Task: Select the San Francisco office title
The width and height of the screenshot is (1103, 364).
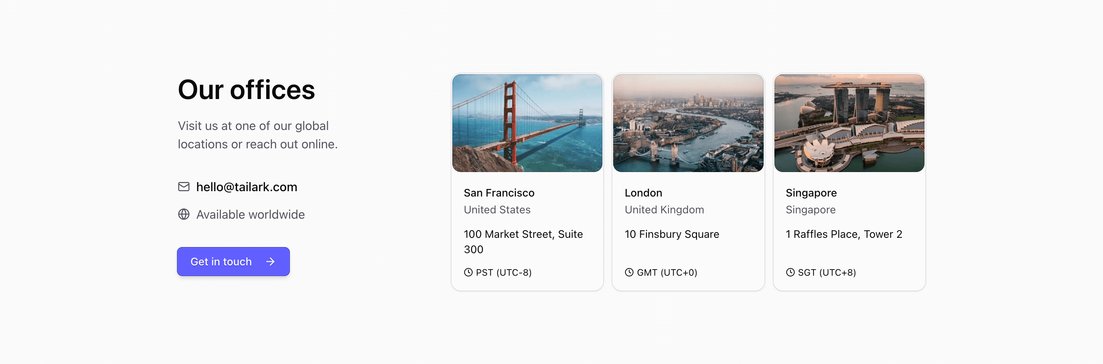Action: tap(499, 193)
